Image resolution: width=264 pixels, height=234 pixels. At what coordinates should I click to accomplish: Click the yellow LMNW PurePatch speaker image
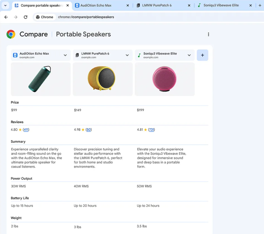tap(102, 79)
